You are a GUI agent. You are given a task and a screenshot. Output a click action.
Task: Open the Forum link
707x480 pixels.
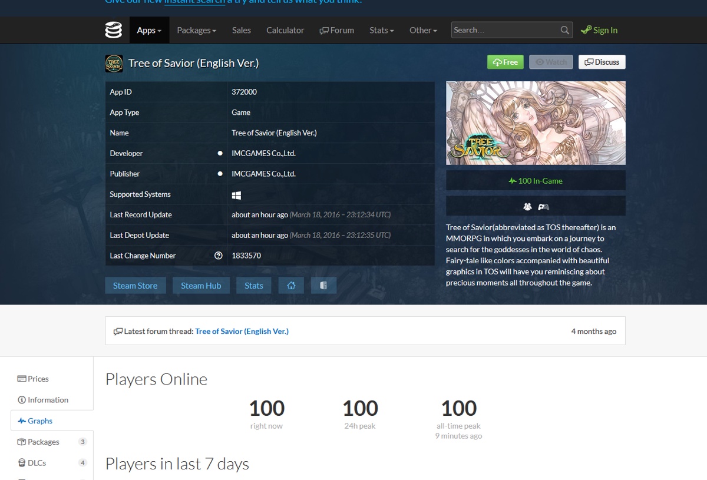(x=337, y=30)
